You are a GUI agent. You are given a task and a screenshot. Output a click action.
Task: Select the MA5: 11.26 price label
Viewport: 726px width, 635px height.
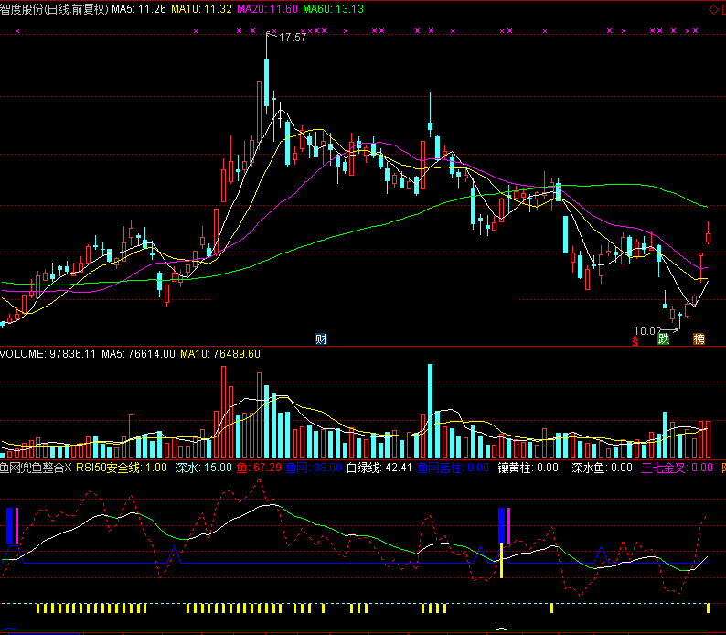click(x=139, y=9)
